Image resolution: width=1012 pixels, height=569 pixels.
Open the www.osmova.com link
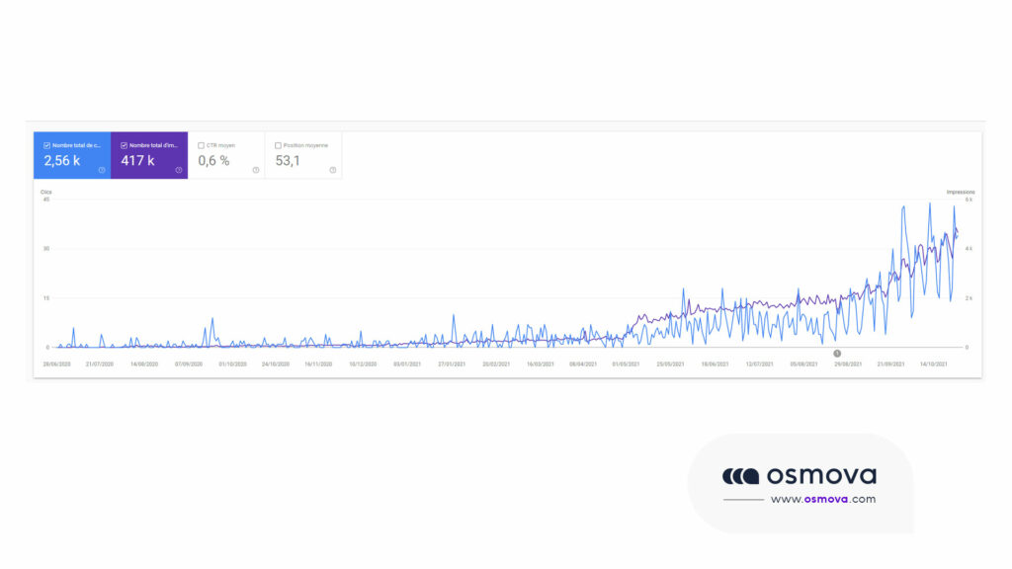pos(822,499)
